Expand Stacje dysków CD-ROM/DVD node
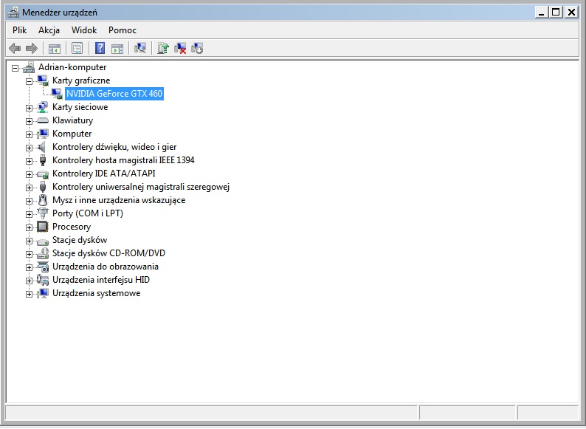This screenshot has width=586, height=429. point(29,254)
